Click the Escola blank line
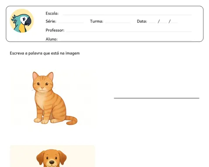 (127, 15)
